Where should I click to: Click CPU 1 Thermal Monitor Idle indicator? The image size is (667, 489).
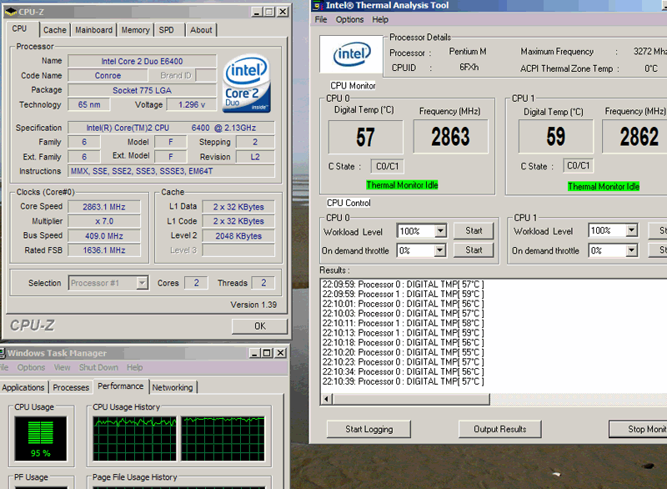[x=604, y=186]
